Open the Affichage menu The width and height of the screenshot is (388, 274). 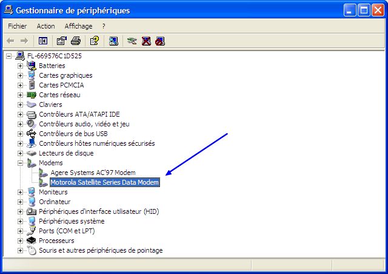pyautogui.click(x=78, y=26)
